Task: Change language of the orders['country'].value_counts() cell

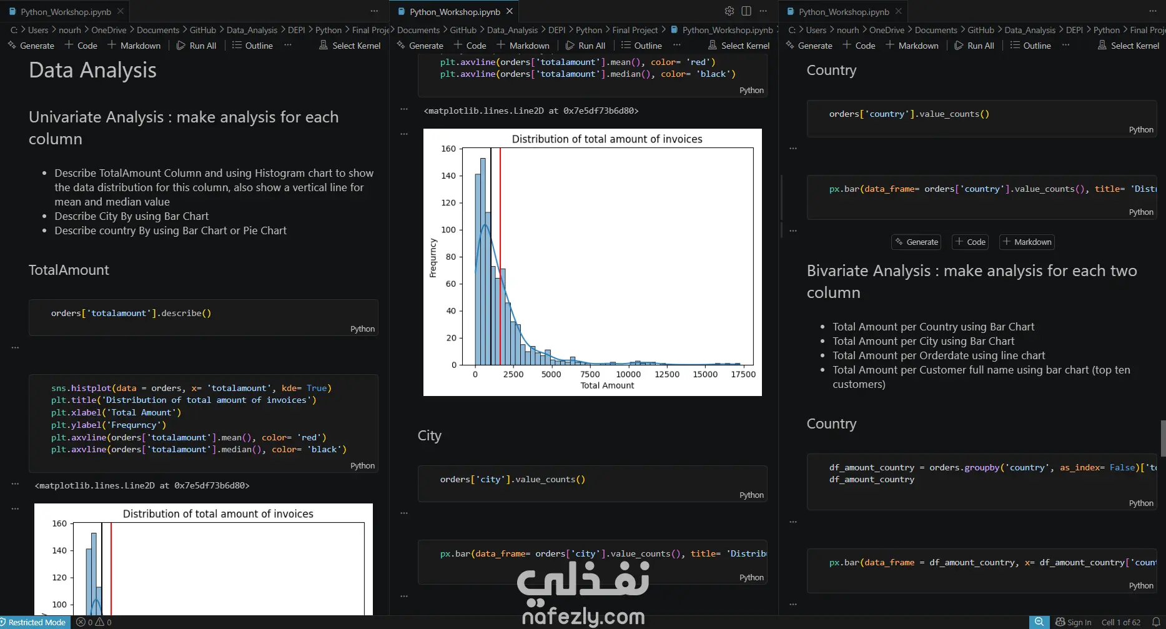Action: (x=1141, y=129)
